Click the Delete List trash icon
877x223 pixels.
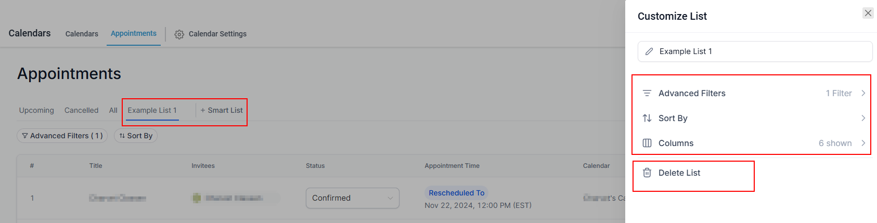point(647,173)
